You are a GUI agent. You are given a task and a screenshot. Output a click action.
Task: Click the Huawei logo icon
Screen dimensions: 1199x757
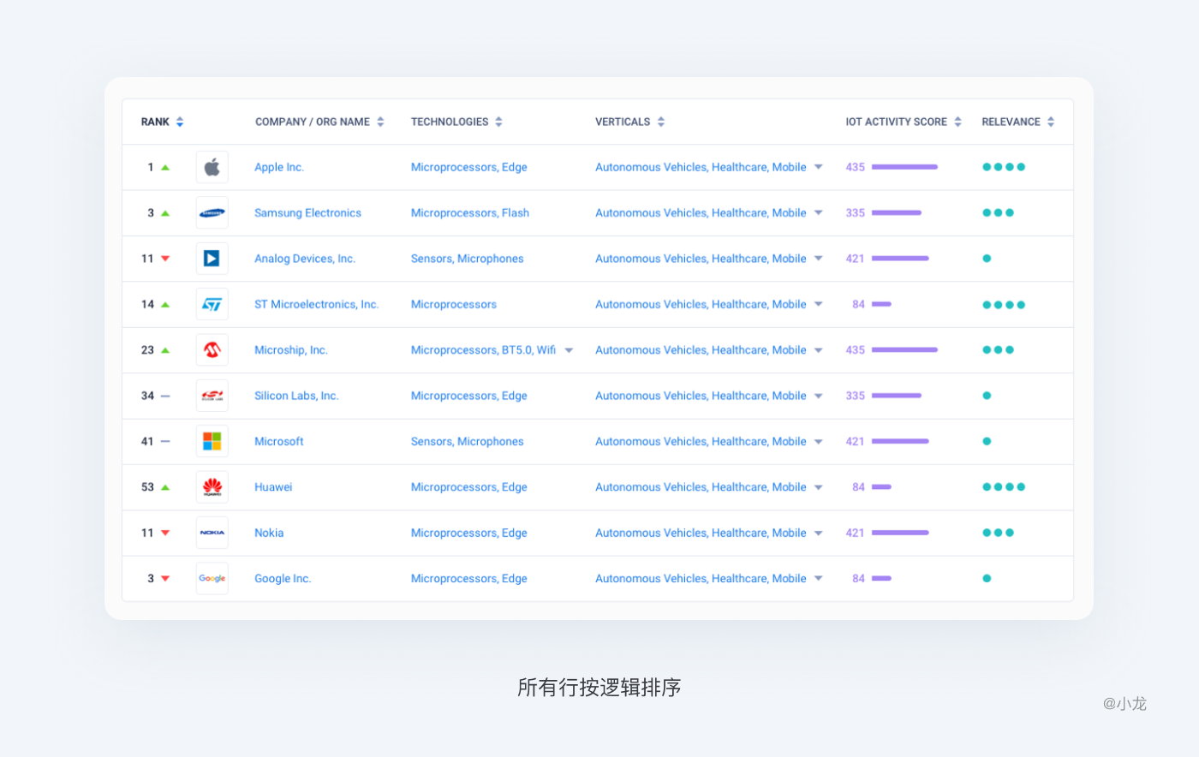pos(212,487)
